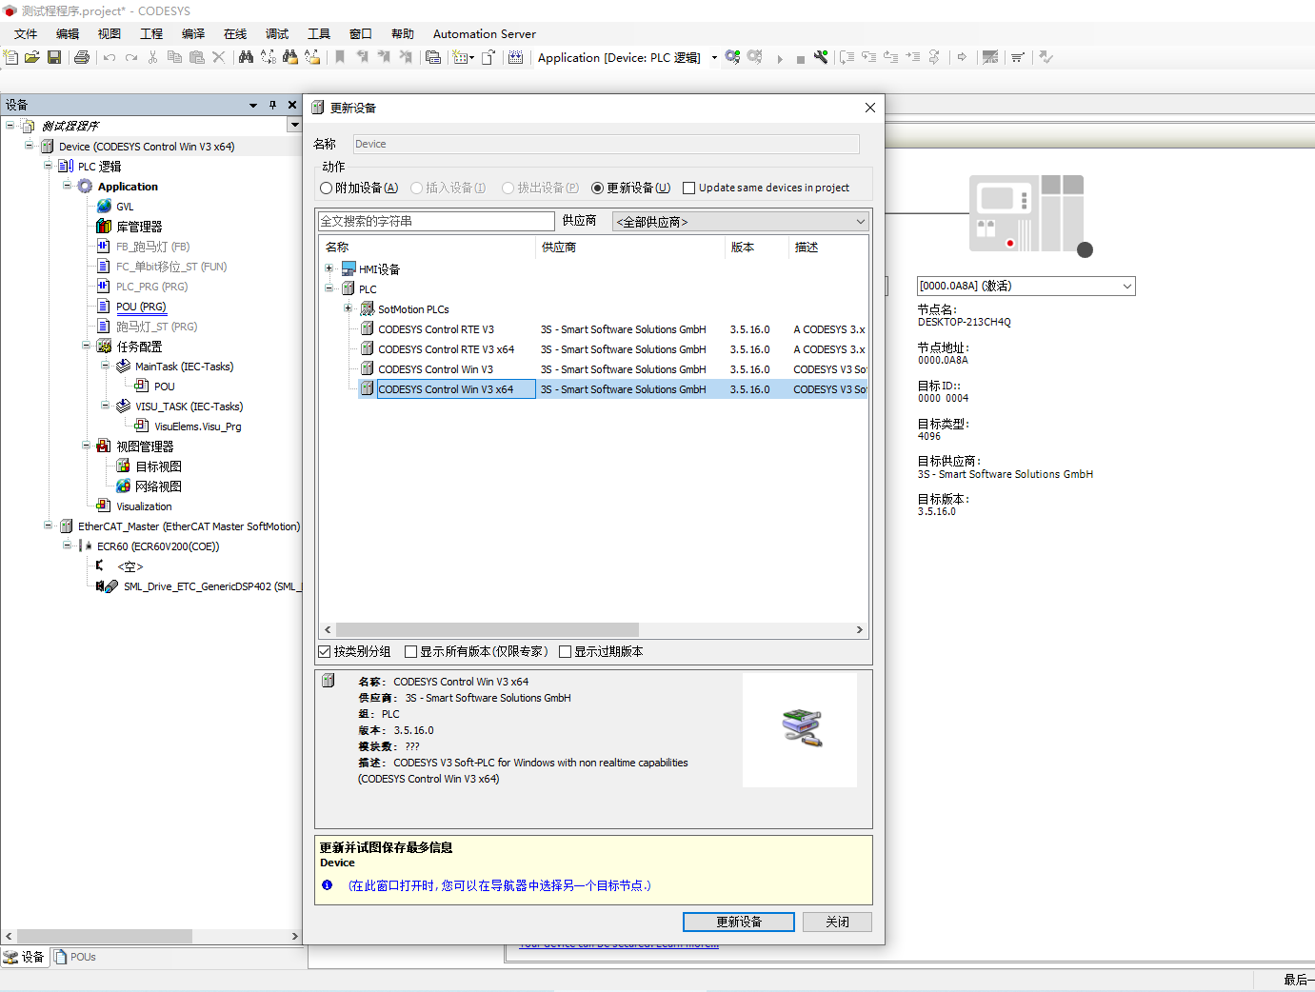Image resolution: width=1315 pixels, height=992 pixels.
Task: Click the GVL globe icon in tree
Action: coord(104,206)
